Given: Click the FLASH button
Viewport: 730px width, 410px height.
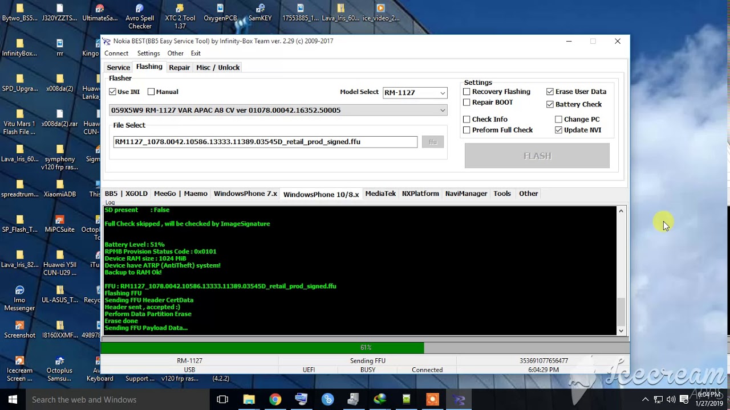Looking at the screenshot, I should point(537,155).
